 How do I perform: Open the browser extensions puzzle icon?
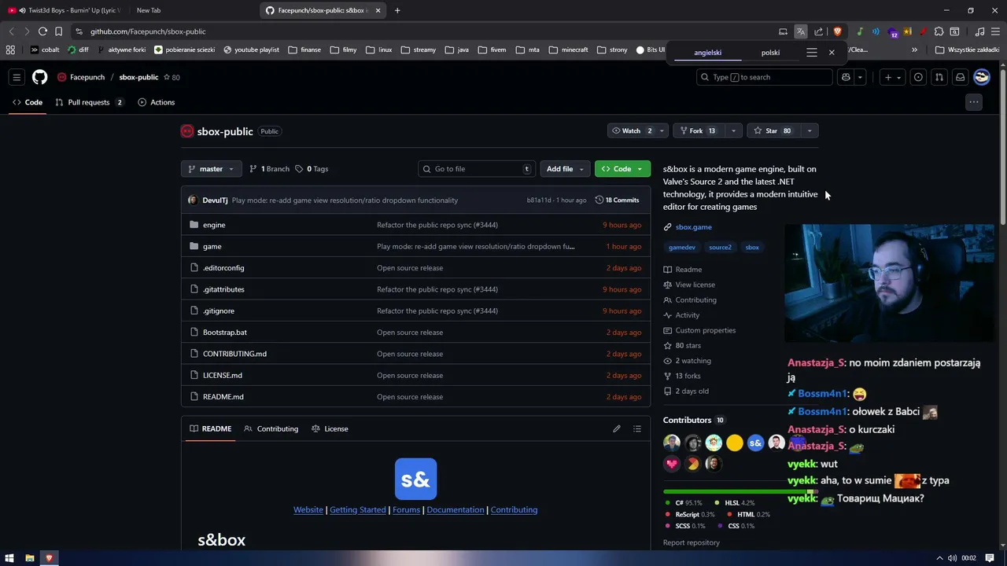tap(939, 31)
